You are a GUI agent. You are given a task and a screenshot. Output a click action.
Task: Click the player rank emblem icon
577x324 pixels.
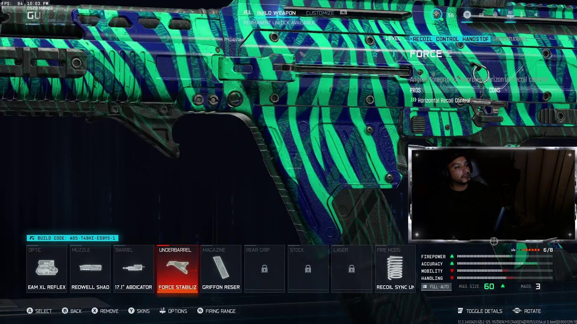click(x=437, y=14)
